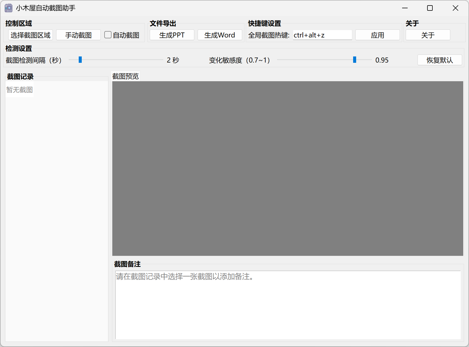This screenshot has width=469, height=347.
Task: Click the gray screenshot preview area
Action: point(288,168)
